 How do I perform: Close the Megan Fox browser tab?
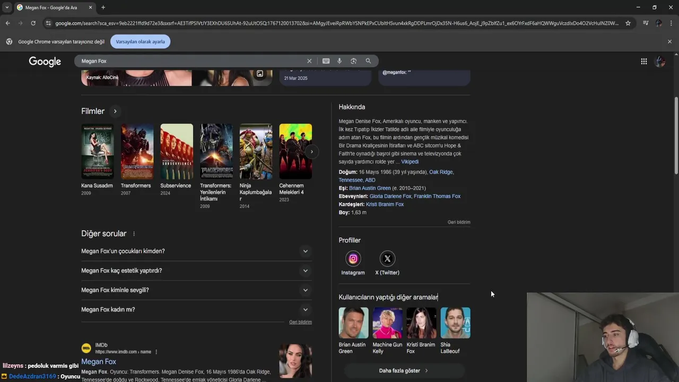click(x=90, y=7)
